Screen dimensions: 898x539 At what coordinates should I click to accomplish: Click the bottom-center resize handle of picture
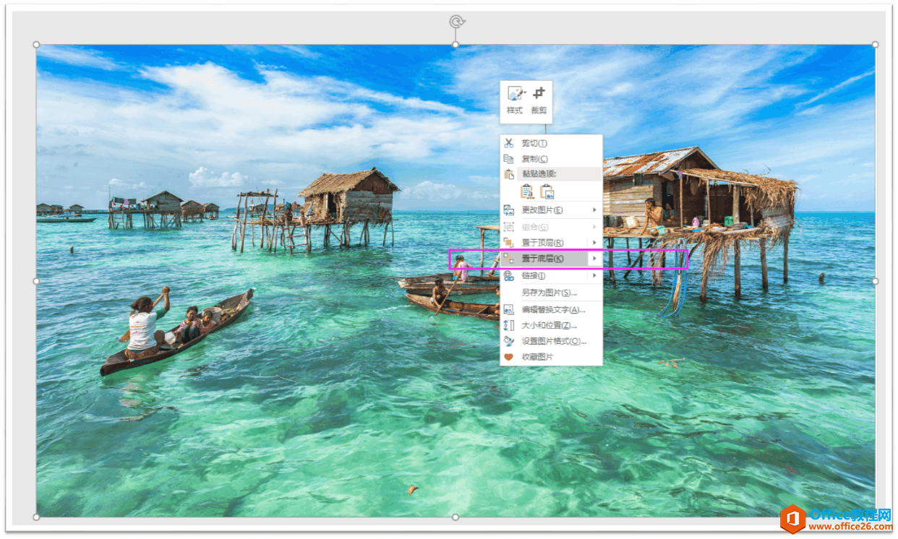pyautogui.click(x=456, y=517)
